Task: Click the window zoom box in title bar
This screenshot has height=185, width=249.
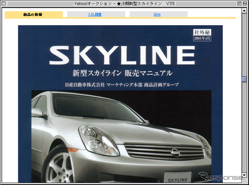Action: pyautogui.click(x=240, y=3)
